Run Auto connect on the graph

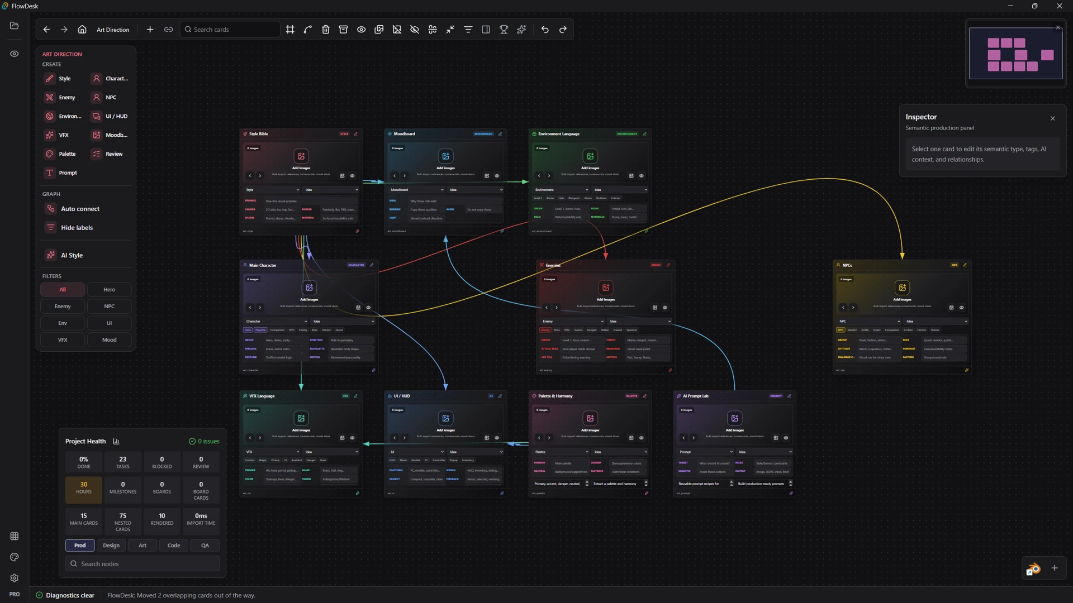(86, 209)
